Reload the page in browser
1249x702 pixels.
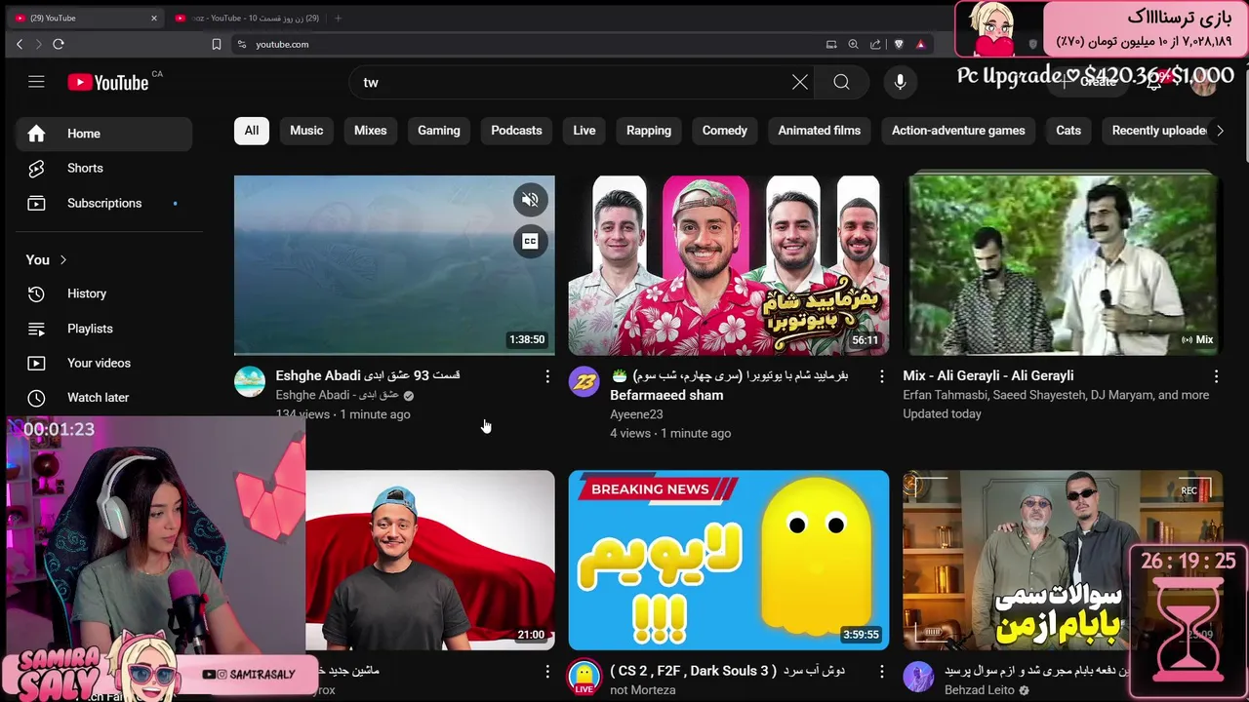(x=59, y=44)
